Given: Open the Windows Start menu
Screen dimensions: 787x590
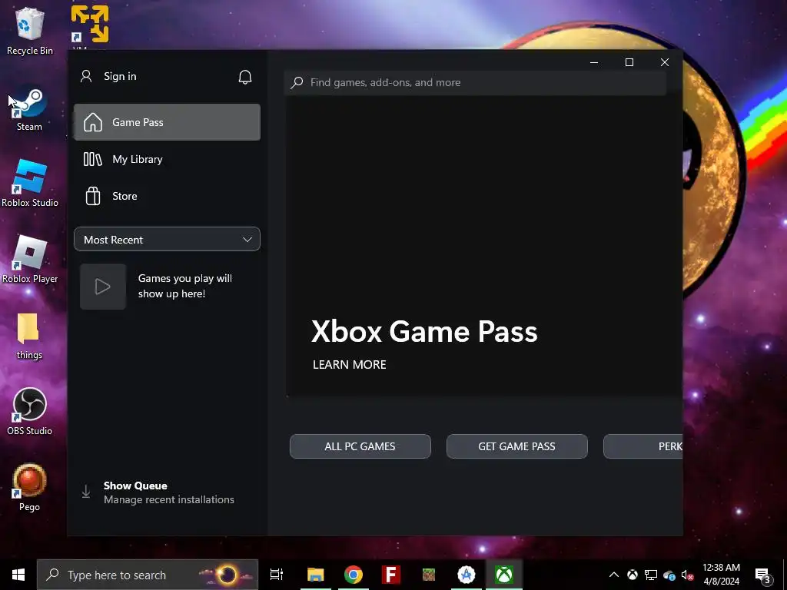Looking at the screenshot, I should pos(18,575).
